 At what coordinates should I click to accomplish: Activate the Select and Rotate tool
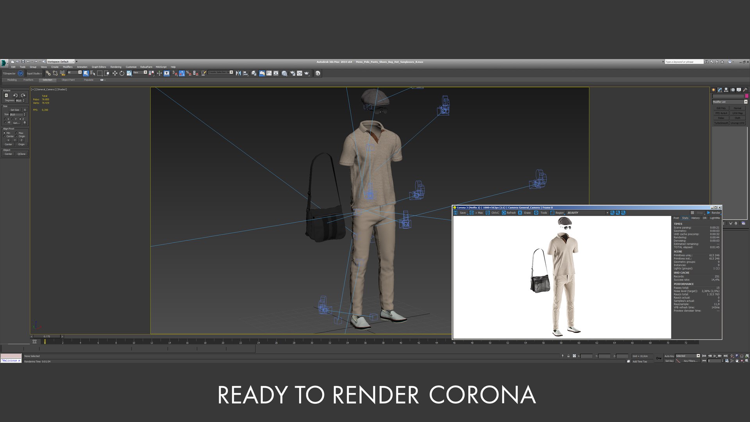pyautogui.click(x=122, y=73)
